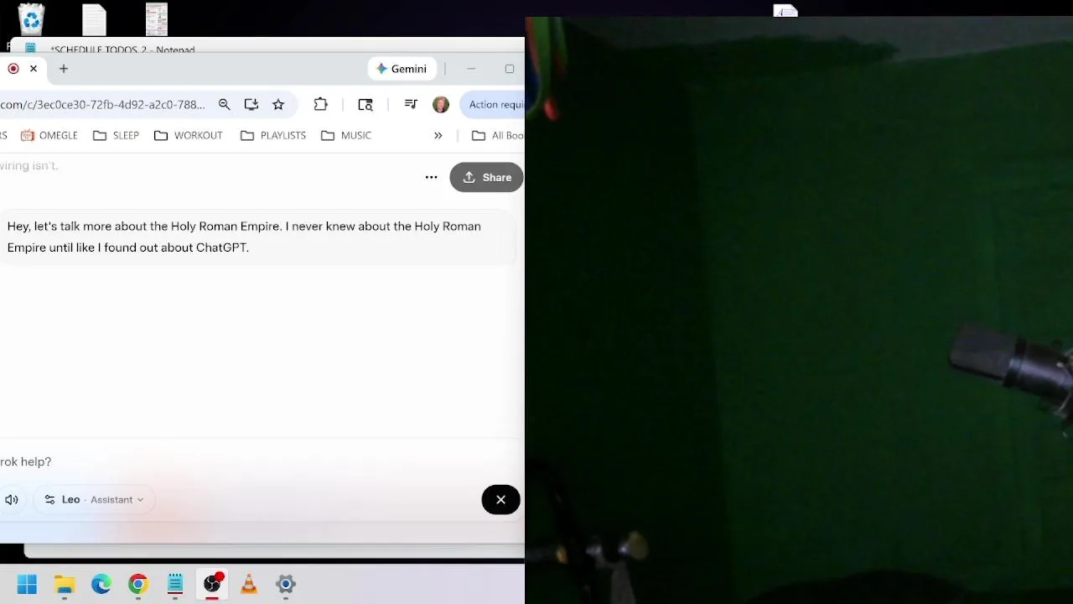
Task: Open the Windows Start menu
Action: 27,585
